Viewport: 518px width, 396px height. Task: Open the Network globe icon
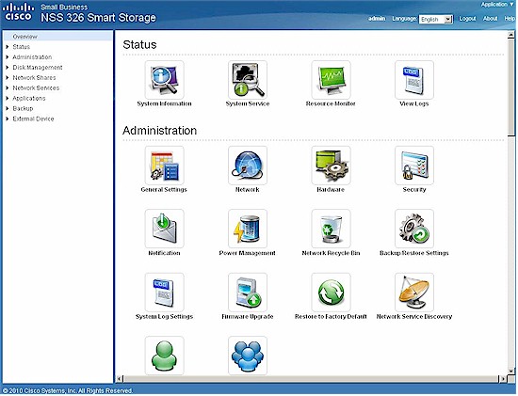[248, 166]
